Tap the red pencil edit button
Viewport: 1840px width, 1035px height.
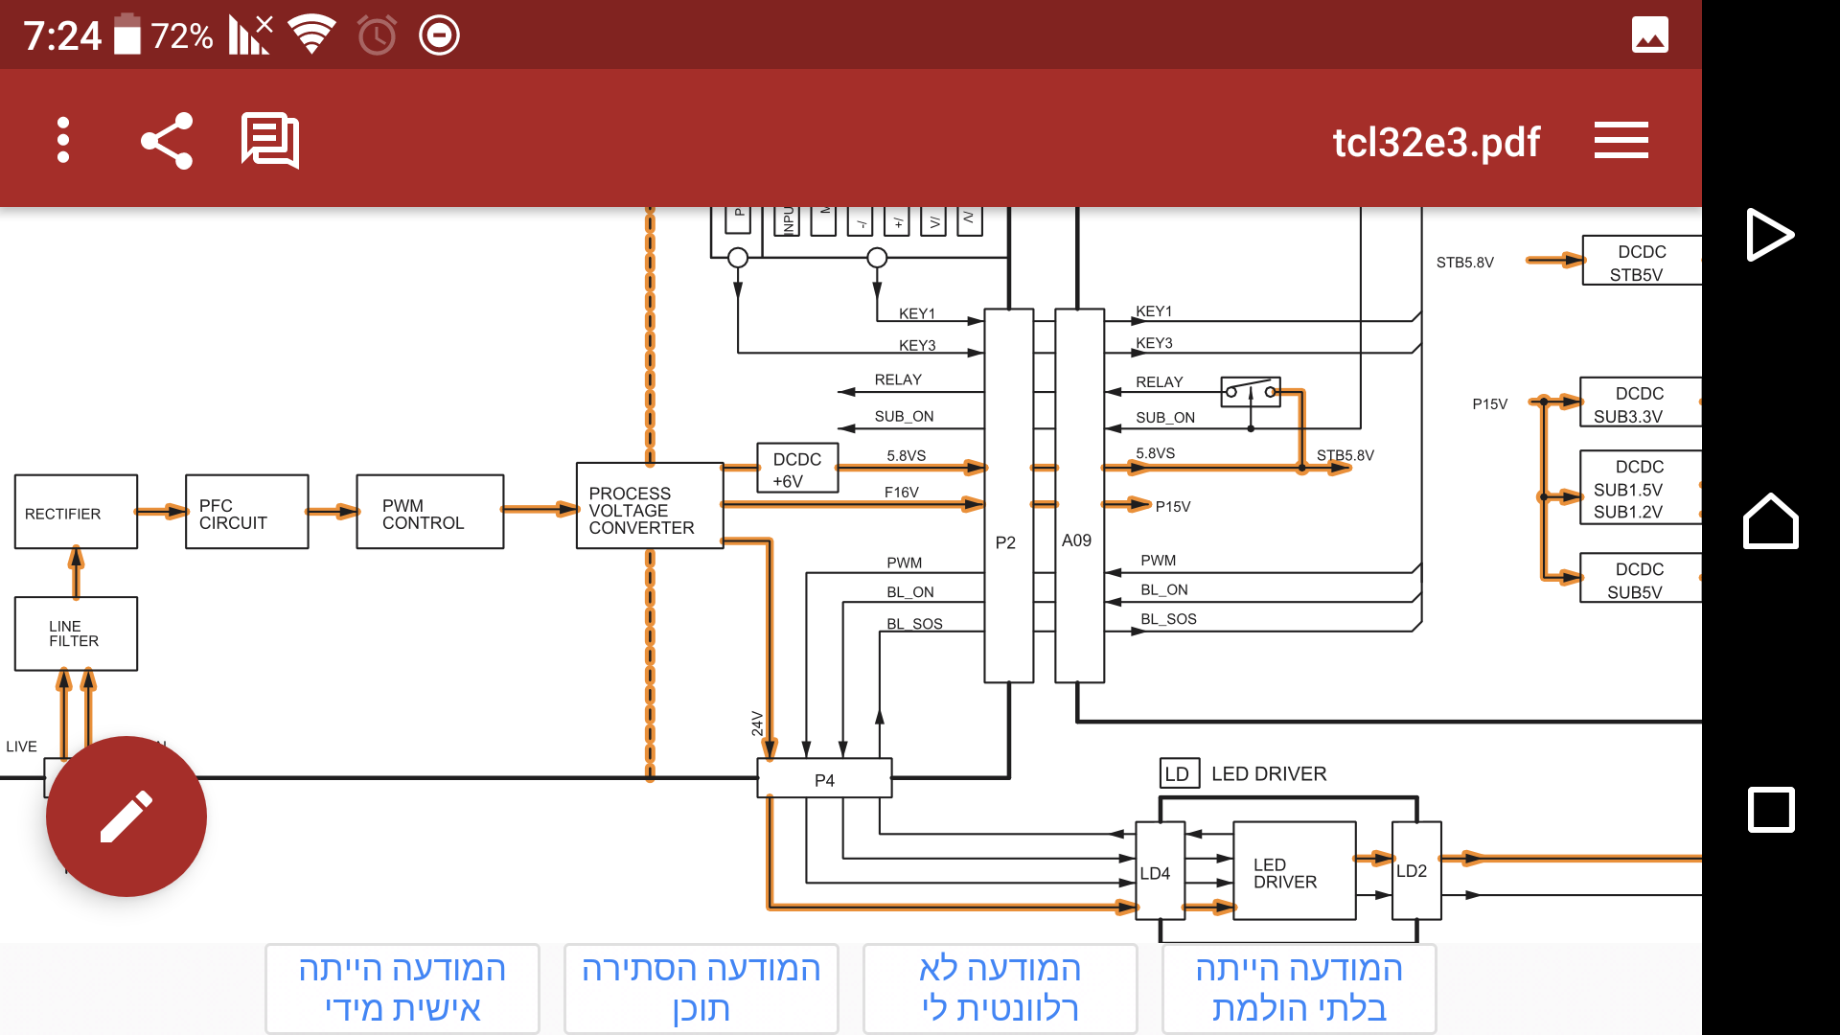[x=126, y=816]
